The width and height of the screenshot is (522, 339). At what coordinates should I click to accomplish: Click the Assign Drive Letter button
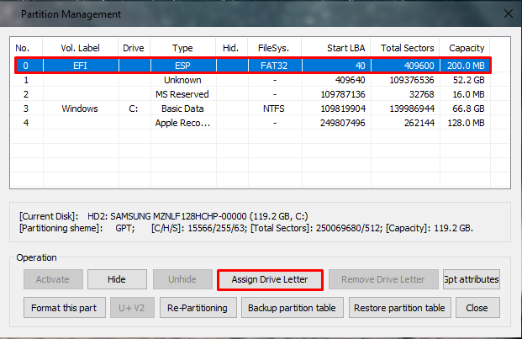268,279
